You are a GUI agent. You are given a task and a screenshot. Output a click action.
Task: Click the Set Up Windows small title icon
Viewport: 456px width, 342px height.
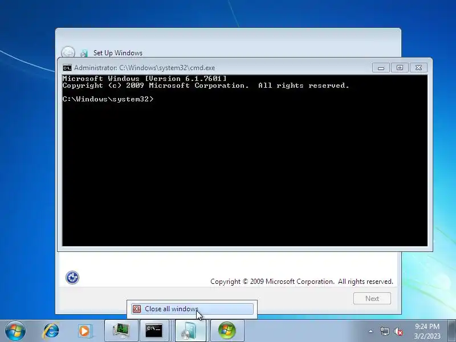[x=84, y=53]
